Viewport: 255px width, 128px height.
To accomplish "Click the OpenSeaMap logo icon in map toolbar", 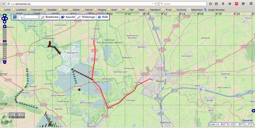I will 15,17.
